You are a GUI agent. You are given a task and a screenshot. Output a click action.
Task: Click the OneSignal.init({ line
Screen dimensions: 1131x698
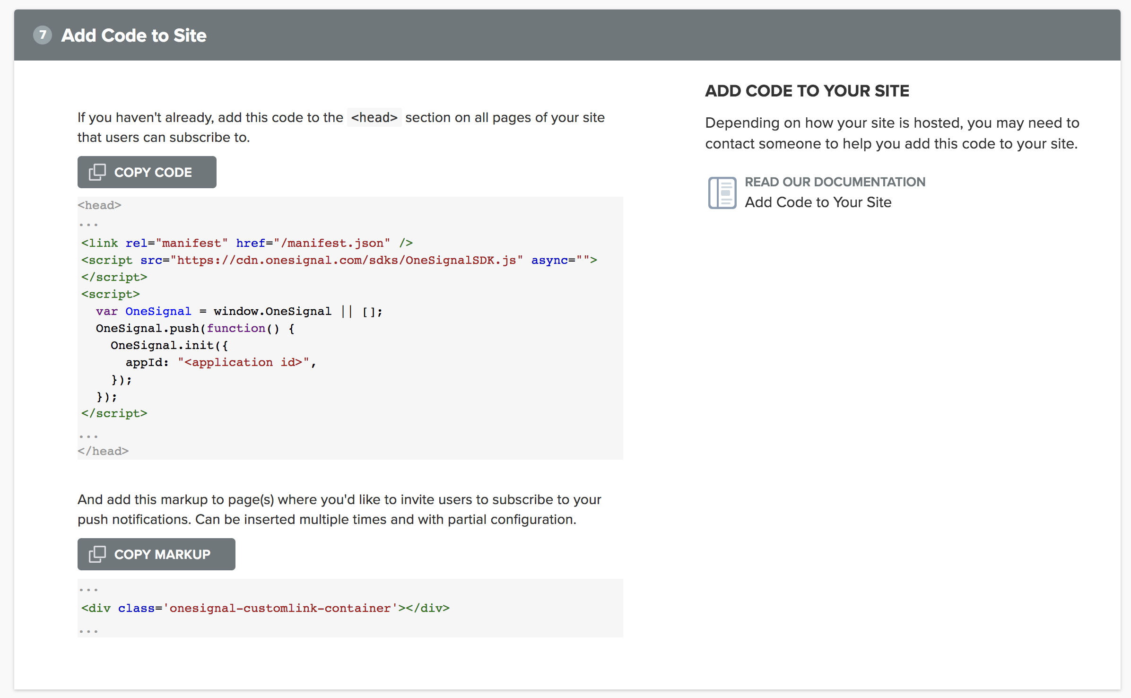tap(169, 345)
